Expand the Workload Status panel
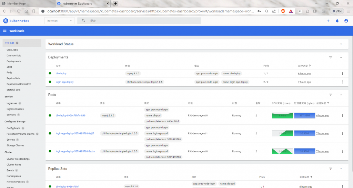This screenshot has height=188, width=353. pyautogui.click(x=341, y=44)
